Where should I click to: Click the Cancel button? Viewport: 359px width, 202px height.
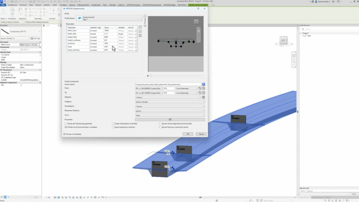201,134
